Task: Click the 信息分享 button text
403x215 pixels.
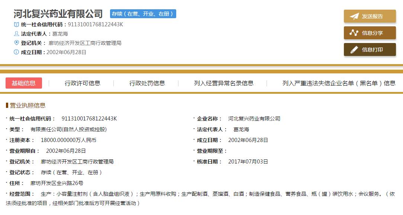Action: coord(372,33)
